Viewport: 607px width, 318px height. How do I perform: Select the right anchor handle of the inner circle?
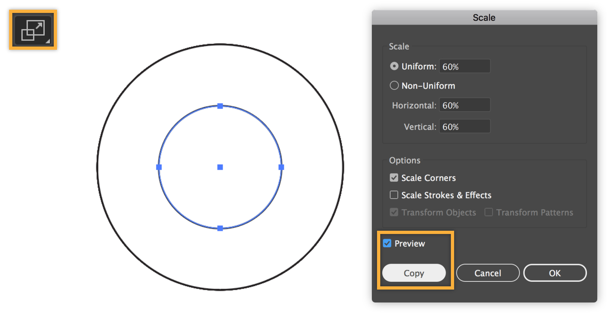coord(281,167)
